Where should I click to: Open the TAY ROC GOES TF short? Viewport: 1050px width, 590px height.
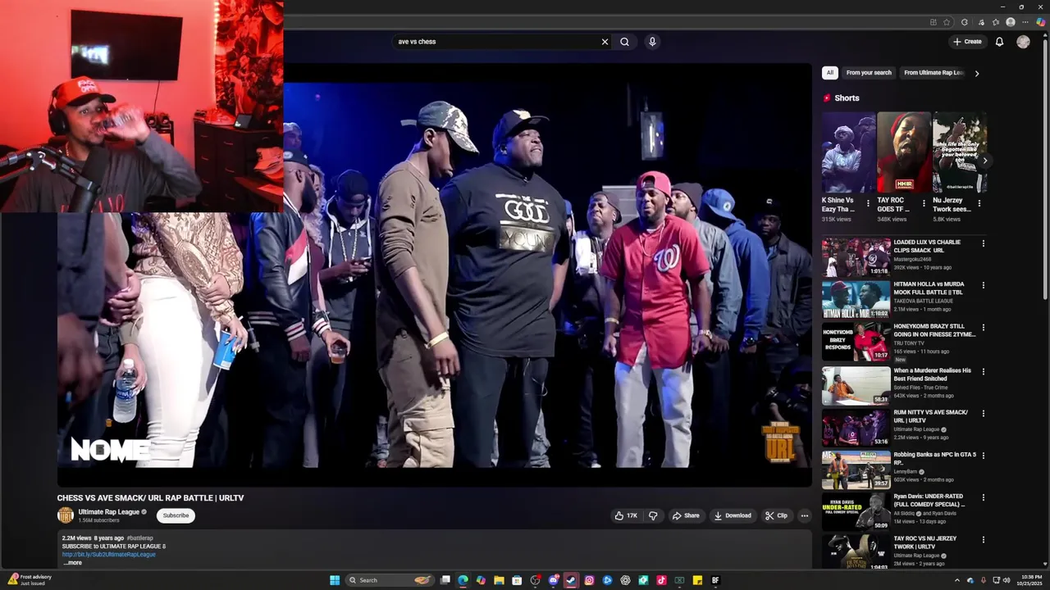click(x=904, y=152)
